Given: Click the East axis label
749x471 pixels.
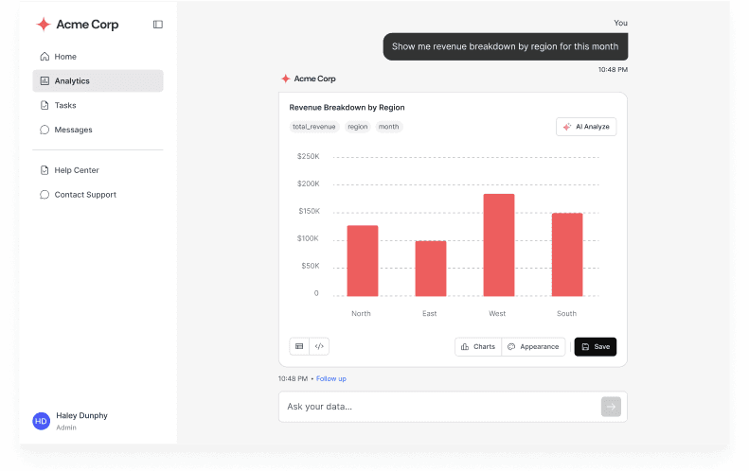Looking at the screenshot, I should 430,313.
